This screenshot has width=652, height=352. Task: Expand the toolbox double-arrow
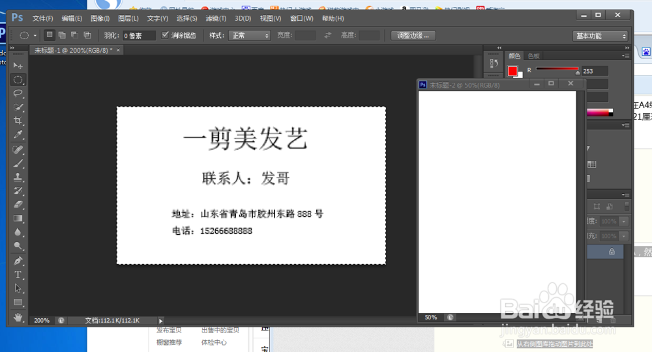click(12, 47)
